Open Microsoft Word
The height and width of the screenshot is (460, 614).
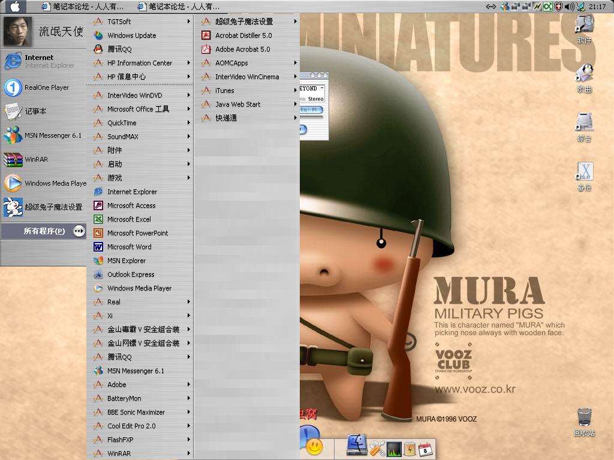pos(140,247)
